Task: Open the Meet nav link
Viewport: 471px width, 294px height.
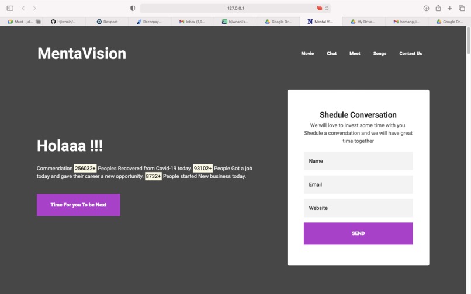Action: click(355, 54)
